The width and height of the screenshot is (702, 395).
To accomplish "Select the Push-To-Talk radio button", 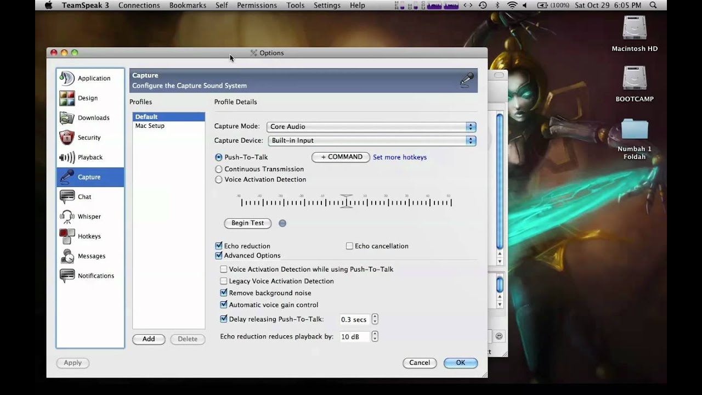I will (219, 157).
